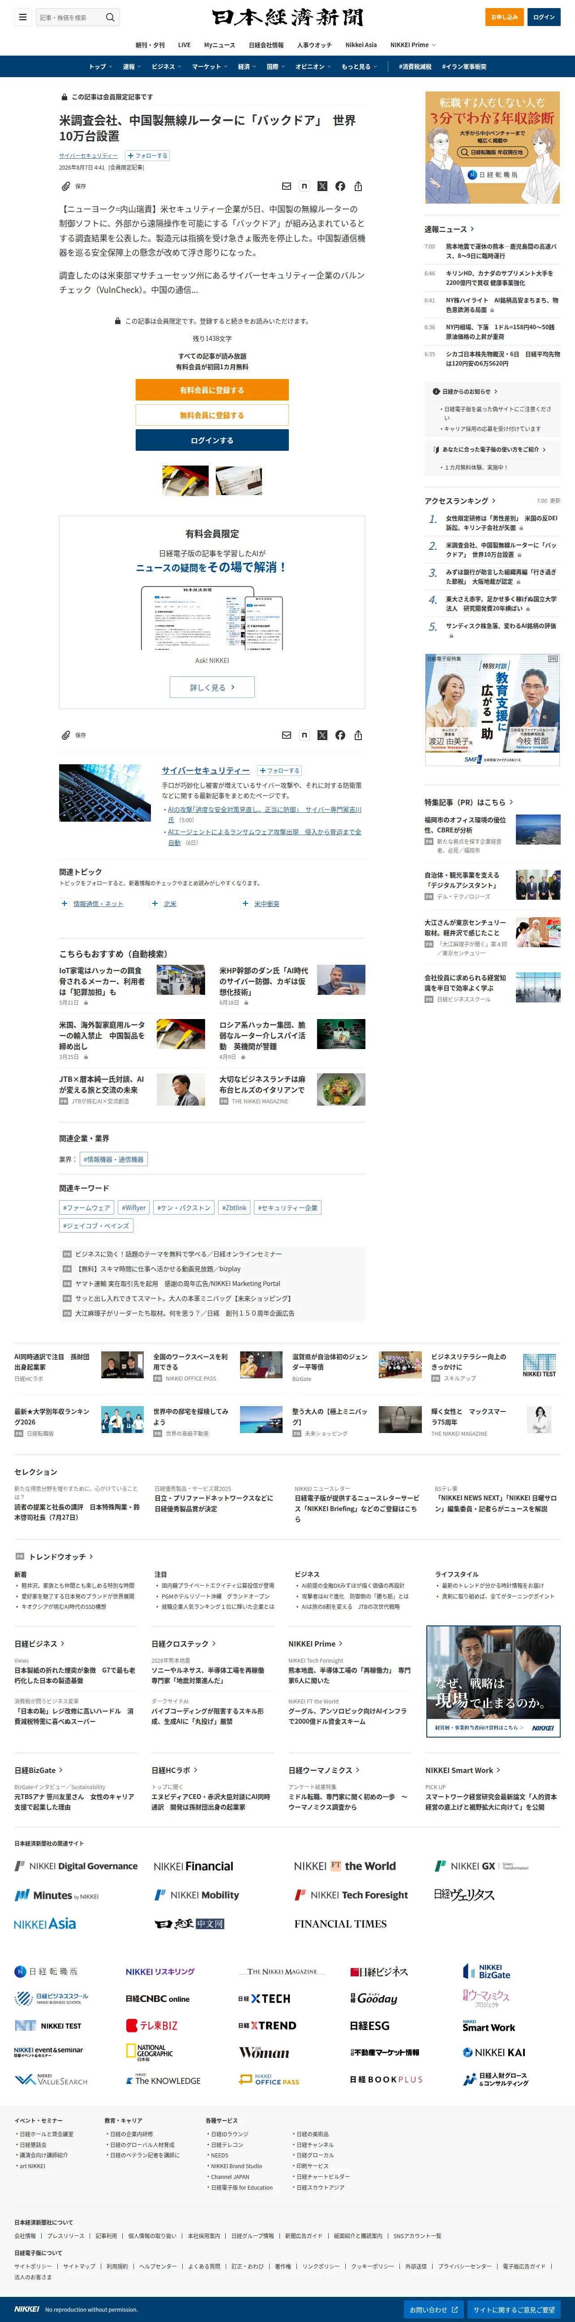Open the National Geographic logo link
This screenshot has width=575, height=2322.
150,2052
